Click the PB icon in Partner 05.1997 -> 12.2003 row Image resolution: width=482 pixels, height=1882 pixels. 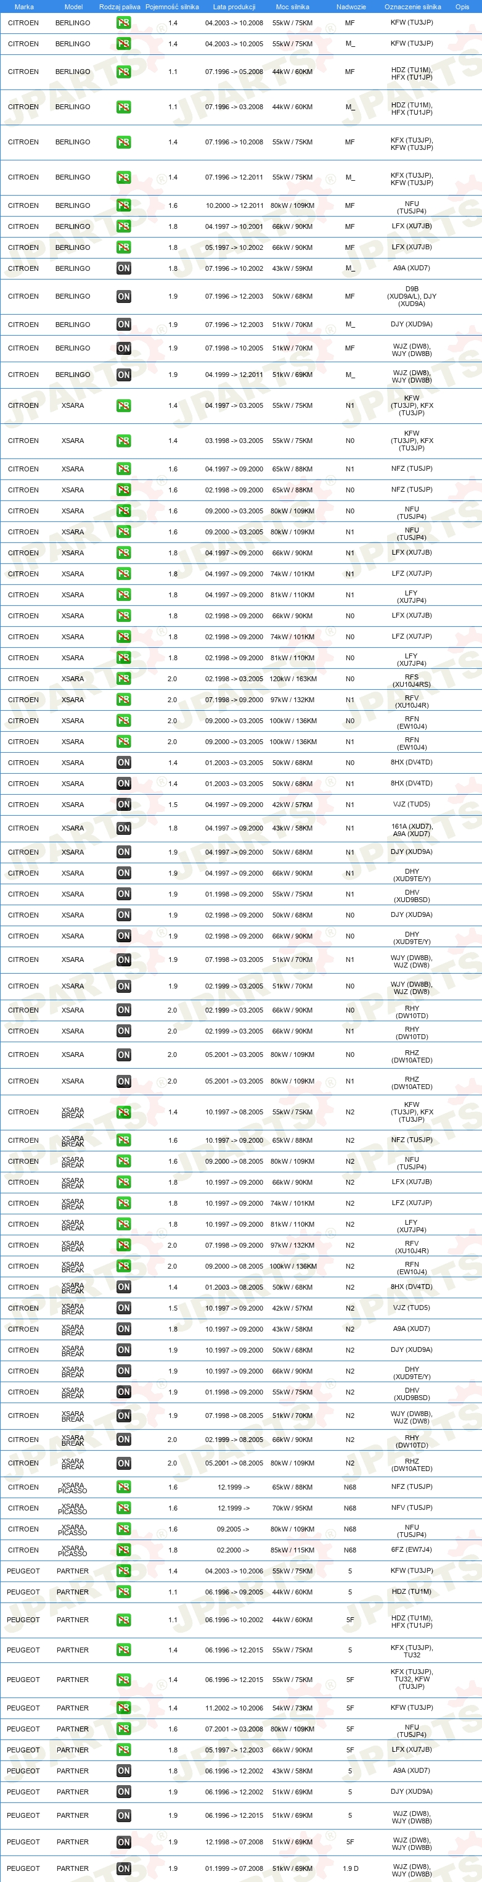[x=123, y=1750]
